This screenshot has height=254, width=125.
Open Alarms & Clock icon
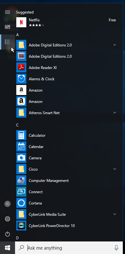[21, 79]
